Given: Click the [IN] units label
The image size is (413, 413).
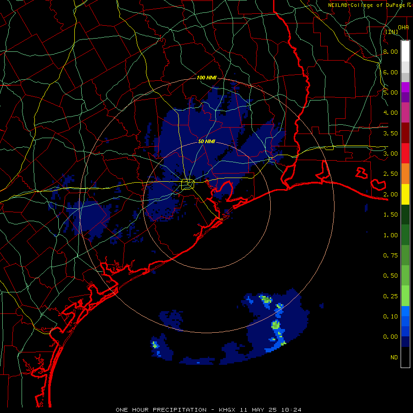Looking at the screenshot, I should tap(392, 32).
